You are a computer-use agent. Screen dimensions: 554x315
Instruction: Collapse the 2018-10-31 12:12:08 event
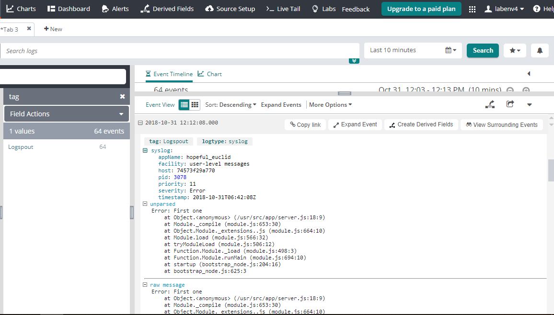click(140, 123)
